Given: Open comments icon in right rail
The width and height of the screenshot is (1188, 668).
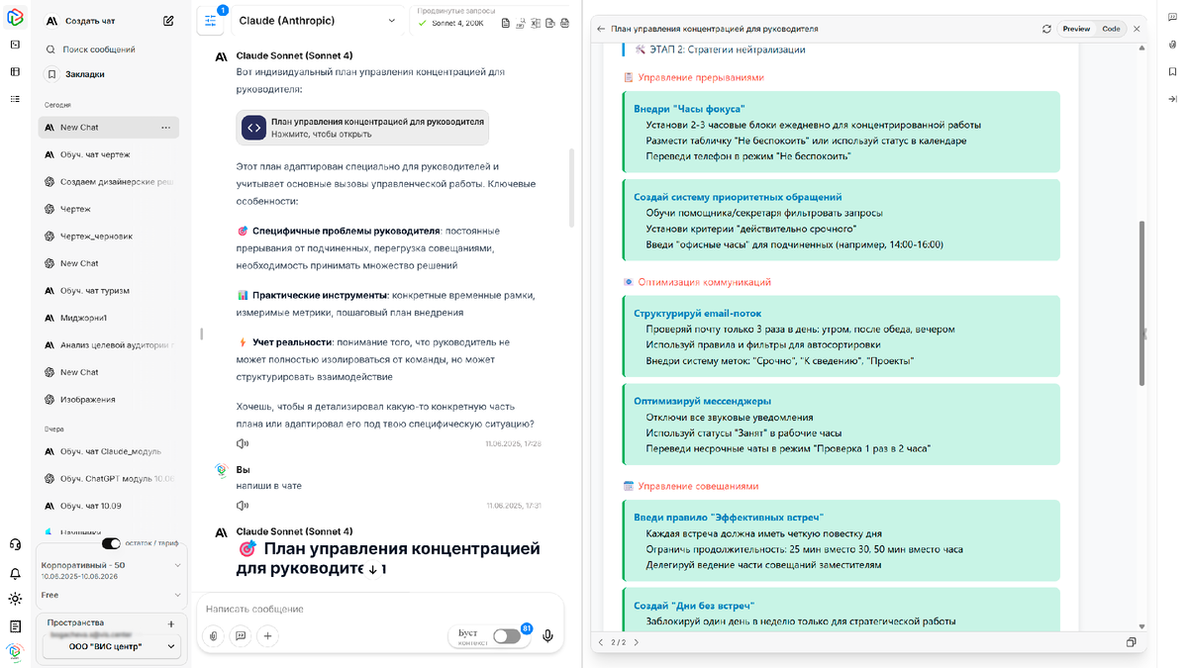Looking at the screenshot, I should [x=1173, y=19].
